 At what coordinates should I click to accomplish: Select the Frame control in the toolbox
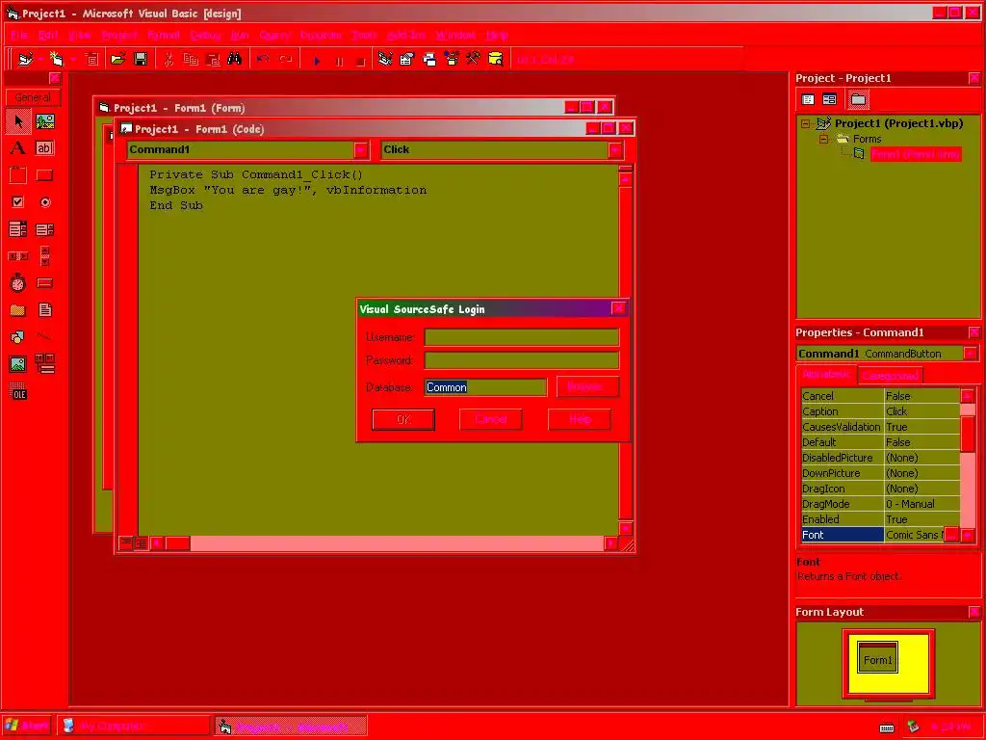pyautogui.click(x=18, y=175)
